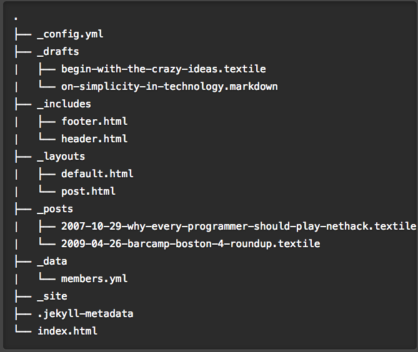Click the _layouts folder name
Screen dimensions: 418x352
click(61, 156)
